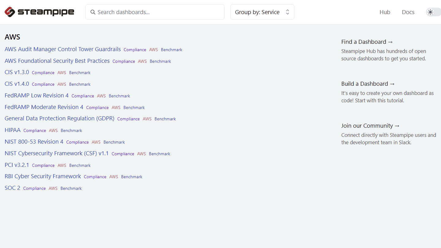This screenshot has width=441, height=248.
Task: Follow the Build a Dashboard link
Action: 368,84
